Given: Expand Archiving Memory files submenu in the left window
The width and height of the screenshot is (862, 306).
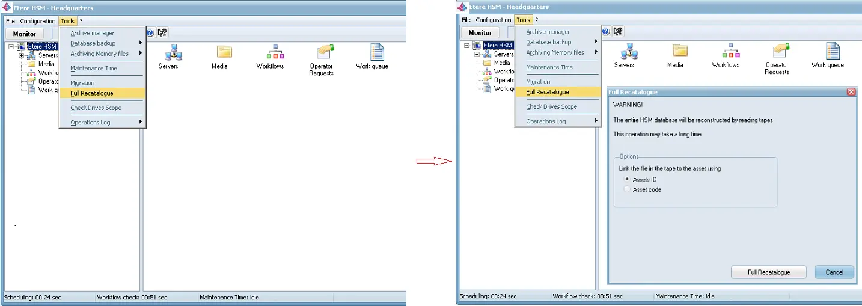Looking at the screenshot, I should pos(106,54).
